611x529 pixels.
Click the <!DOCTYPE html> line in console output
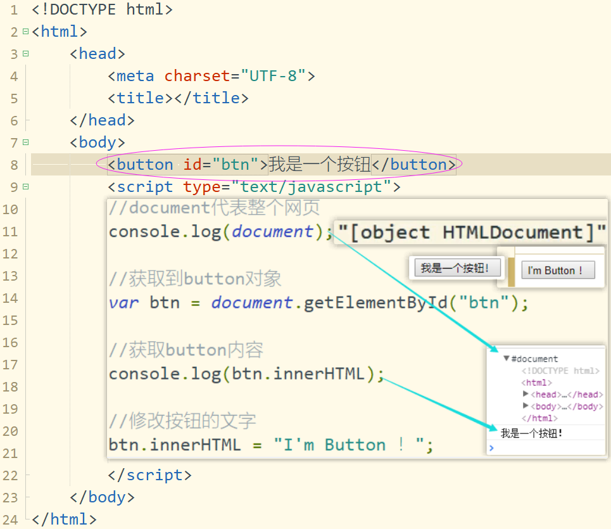560,371
